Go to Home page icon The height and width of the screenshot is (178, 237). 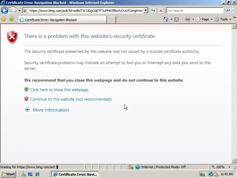point(166,19)
